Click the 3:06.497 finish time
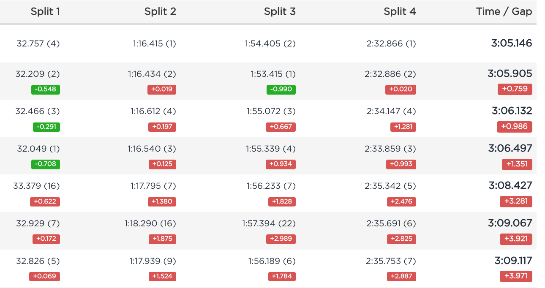Screen dimensions: 545x288 (510, 148)
